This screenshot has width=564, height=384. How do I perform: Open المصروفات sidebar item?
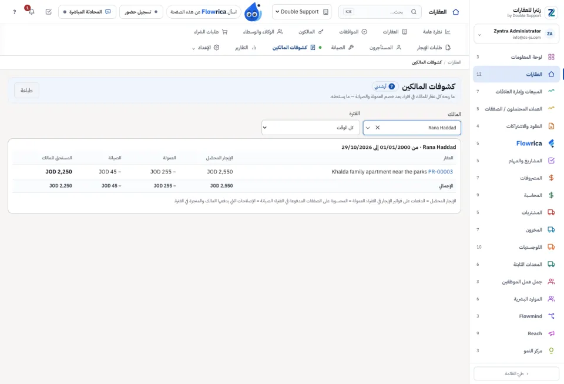pyautogui.click(x=516, y=178)
